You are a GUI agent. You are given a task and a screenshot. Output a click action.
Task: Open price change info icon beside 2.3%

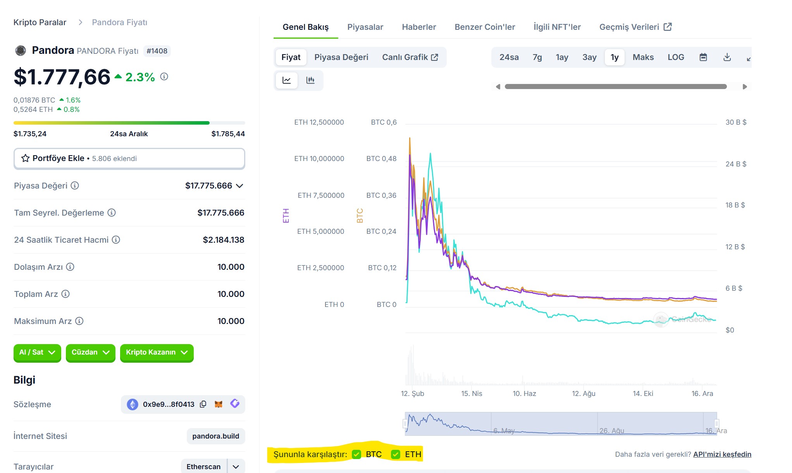164,77
